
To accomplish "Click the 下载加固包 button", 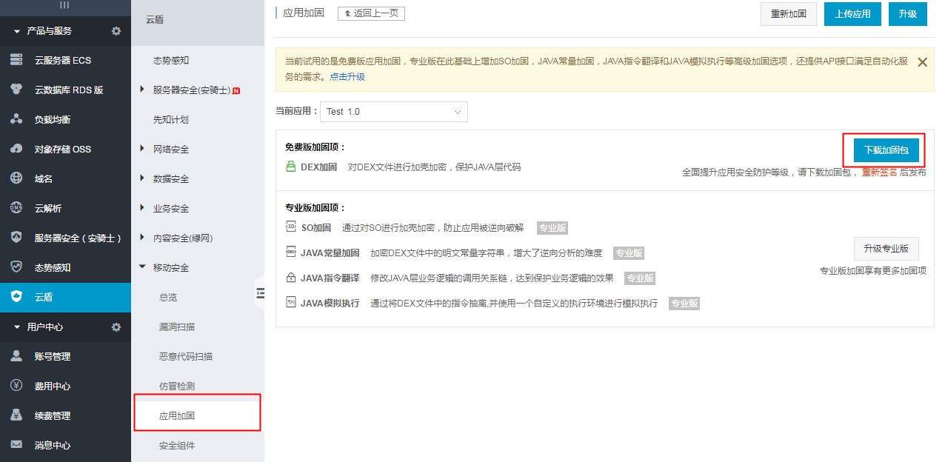I will coord(886,150).
